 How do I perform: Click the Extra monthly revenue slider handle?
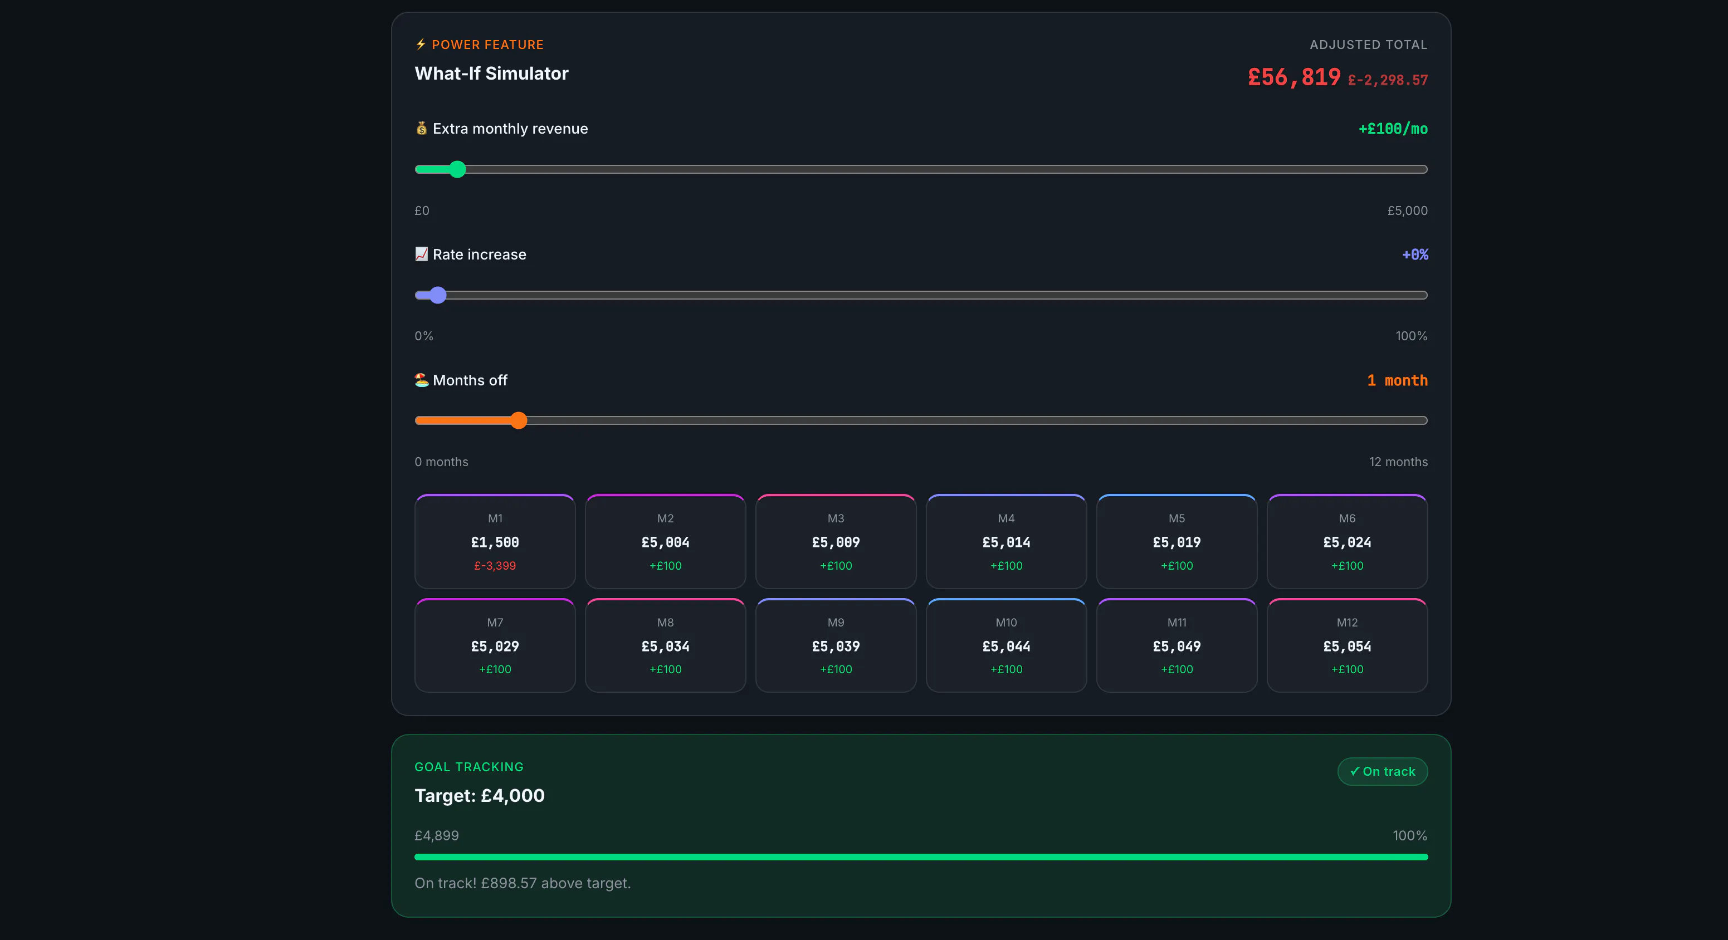tap(457, 169)
